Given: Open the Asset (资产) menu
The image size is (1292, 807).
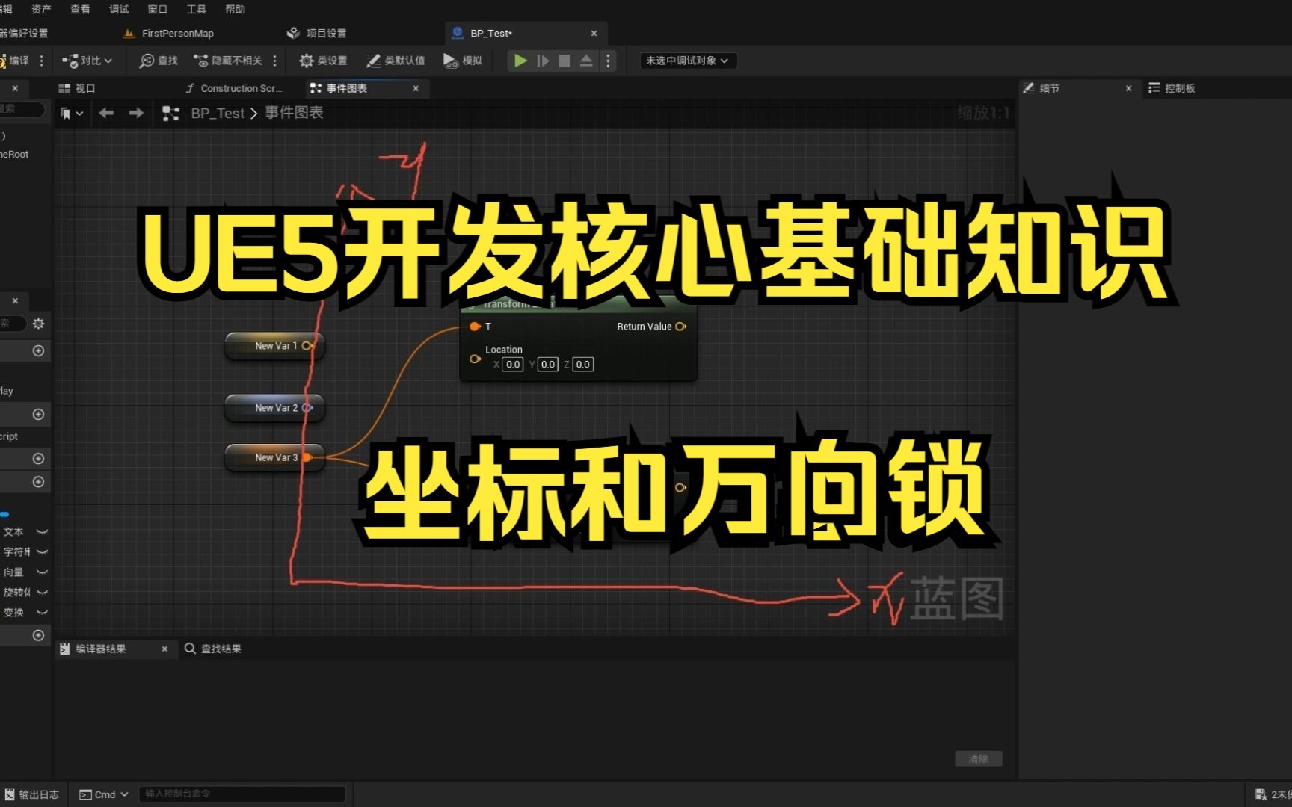Looking at the screenshot, I should (41, 9).
